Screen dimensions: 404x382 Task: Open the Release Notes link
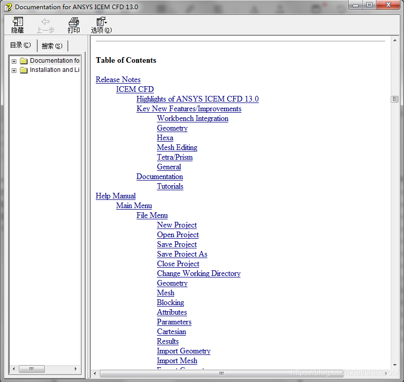pyautogui.click(x=118, y=80)
